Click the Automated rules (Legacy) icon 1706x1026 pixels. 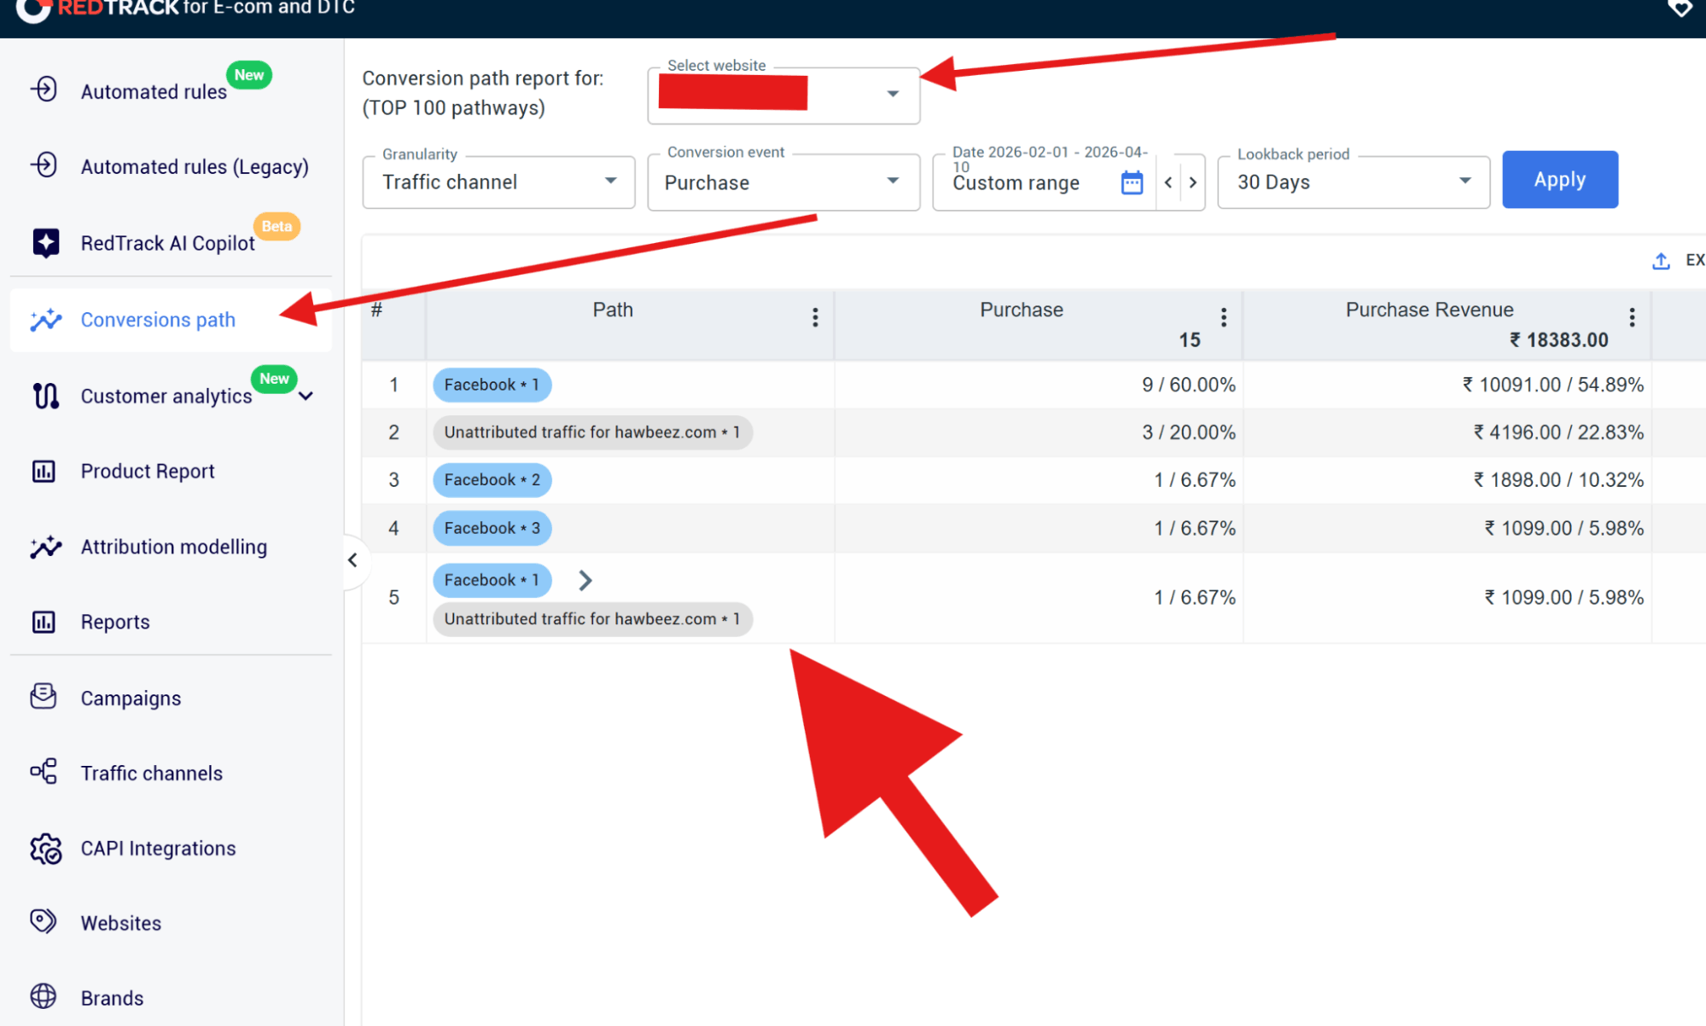[44, 164]
